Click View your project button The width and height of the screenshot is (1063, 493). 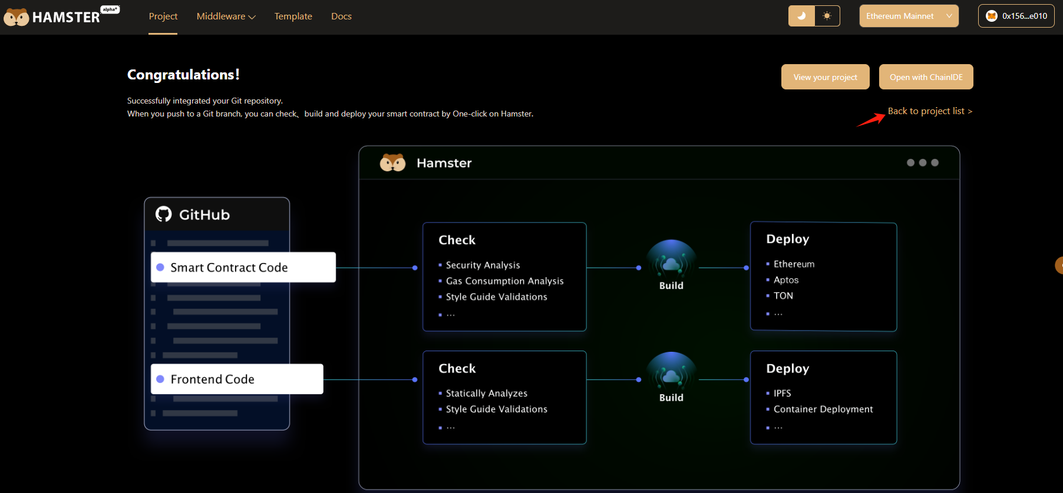click(x=825, y=77)
